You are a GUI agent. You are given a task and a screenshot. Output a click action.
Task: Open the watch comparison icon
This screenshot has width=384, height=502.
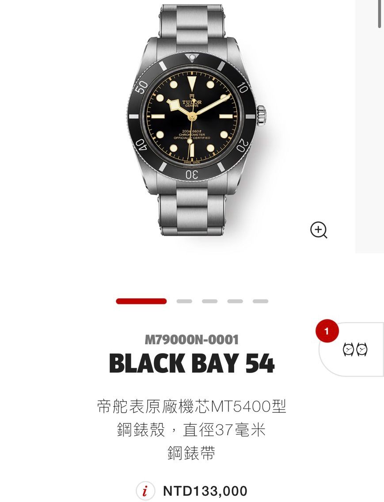click(x=355, y=349)
